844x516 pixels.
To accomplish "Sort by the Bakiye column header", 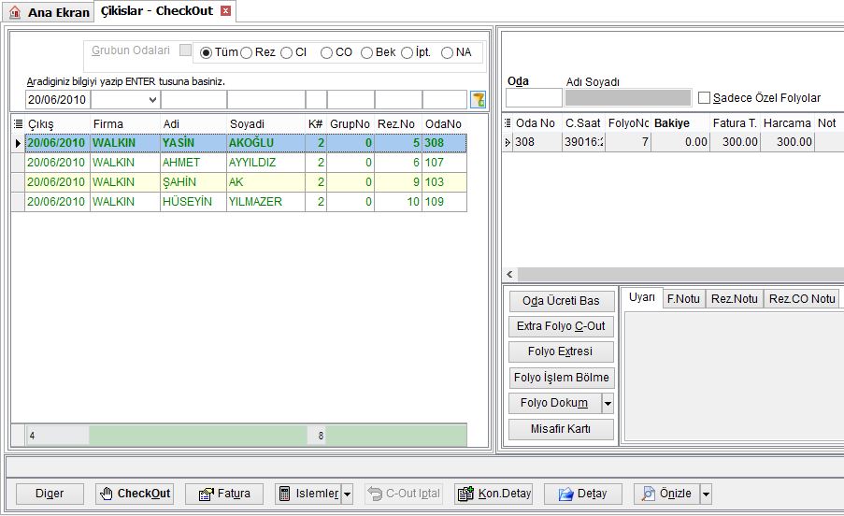I will (680, 123).
